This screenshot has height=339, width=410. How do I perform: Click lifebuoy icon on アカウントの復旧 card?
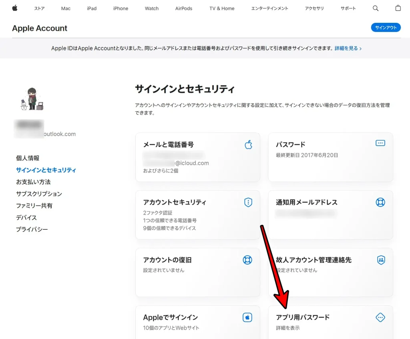(247, 260)
